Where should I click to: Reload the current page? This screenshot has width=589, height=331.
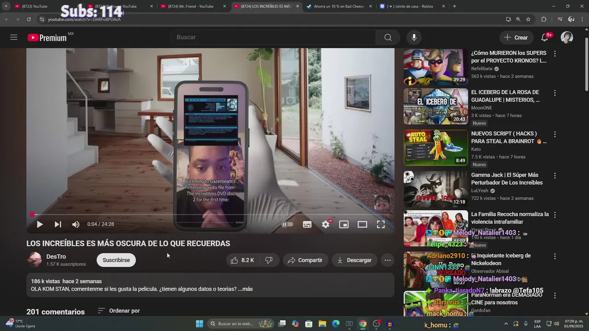(x=29, y=19)
